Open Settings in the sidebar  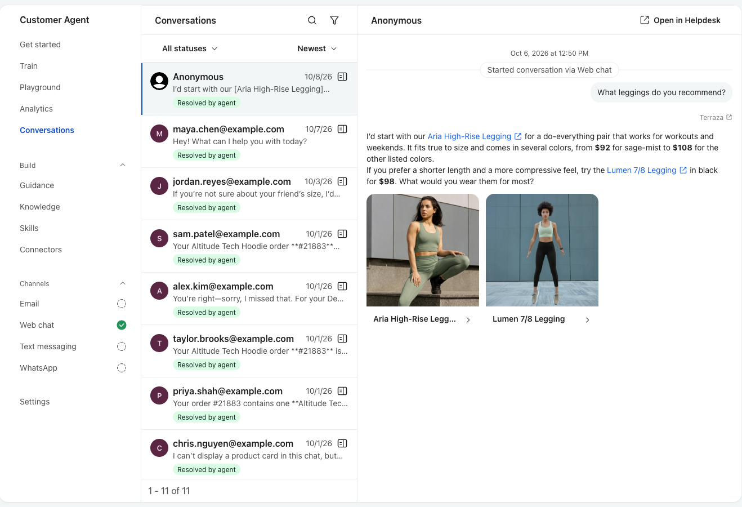pyautogui.click(x=35, y=402)
